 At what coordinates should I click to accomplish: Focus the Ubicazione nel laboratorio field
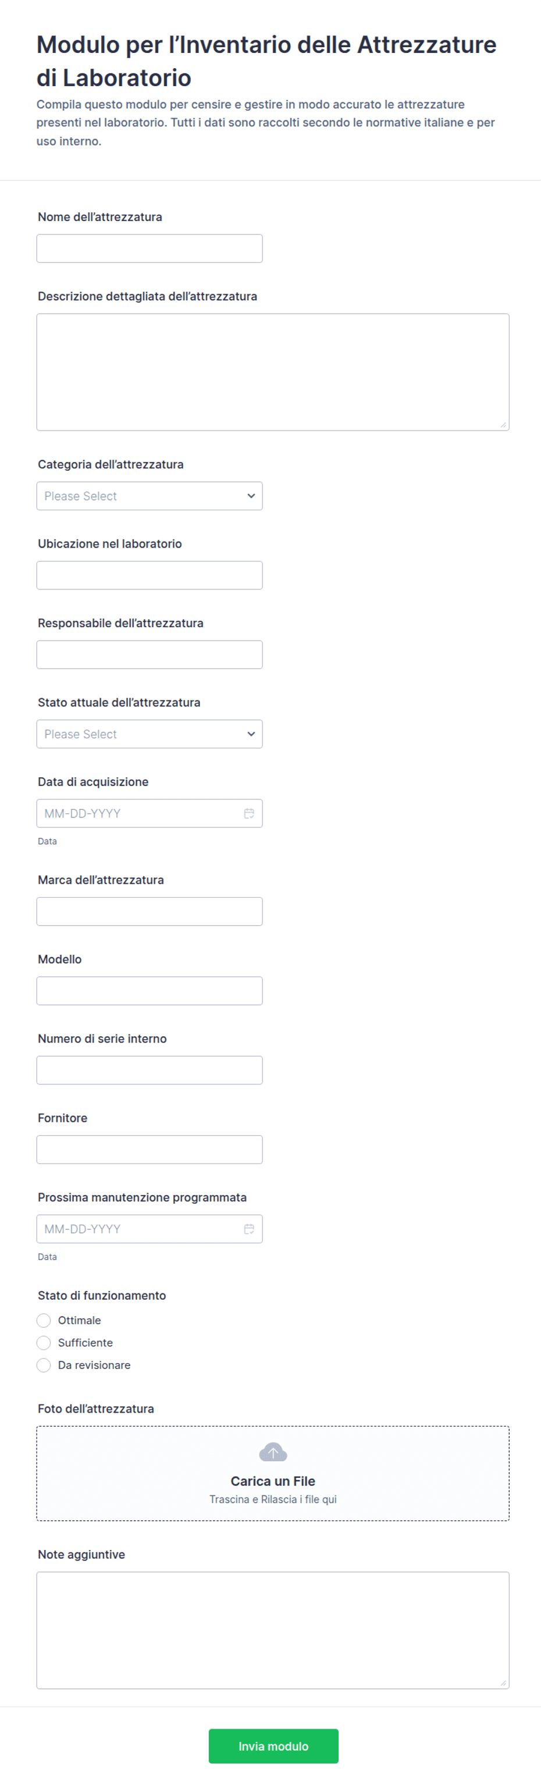pyautogui.click(x=150, y=575)
